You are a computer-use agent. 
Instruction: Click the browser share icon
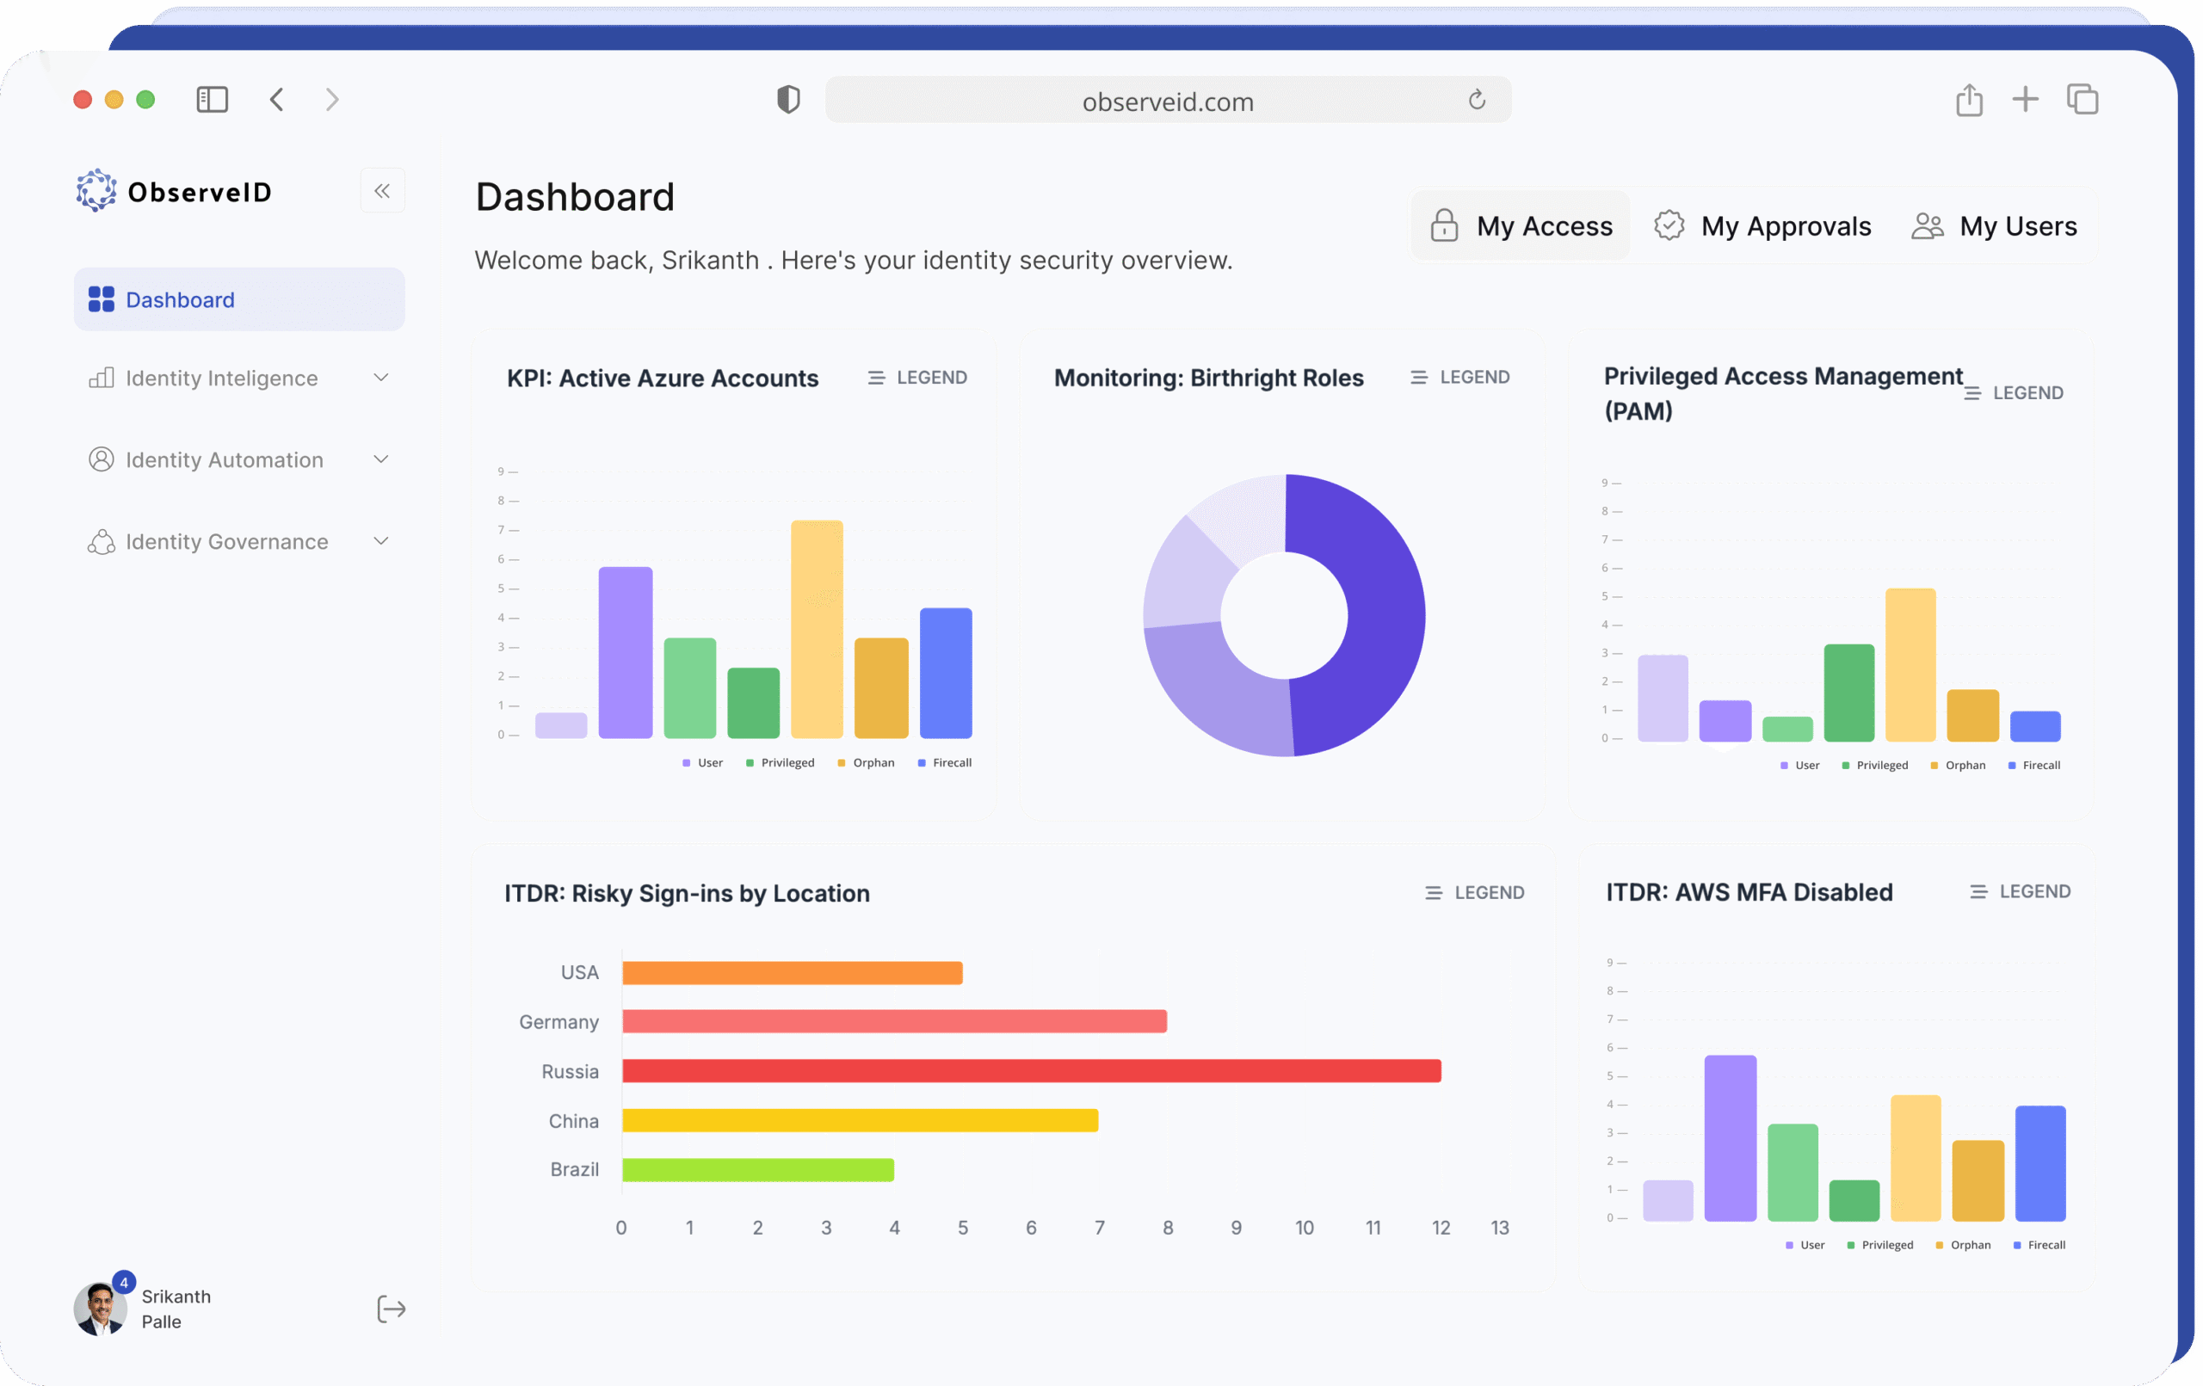coord(1969,100)
